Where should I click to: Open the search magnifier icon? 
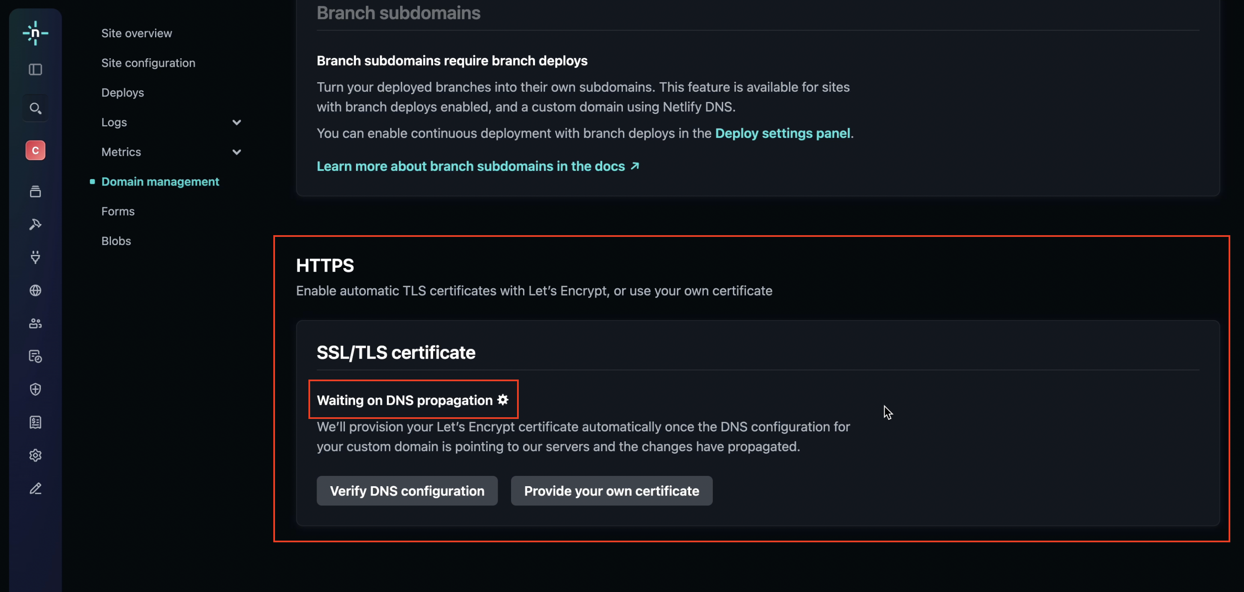coord(35,108)
